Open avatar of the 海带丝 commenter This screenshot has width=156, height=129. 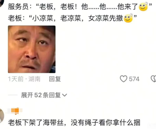(x=2, y=116)
